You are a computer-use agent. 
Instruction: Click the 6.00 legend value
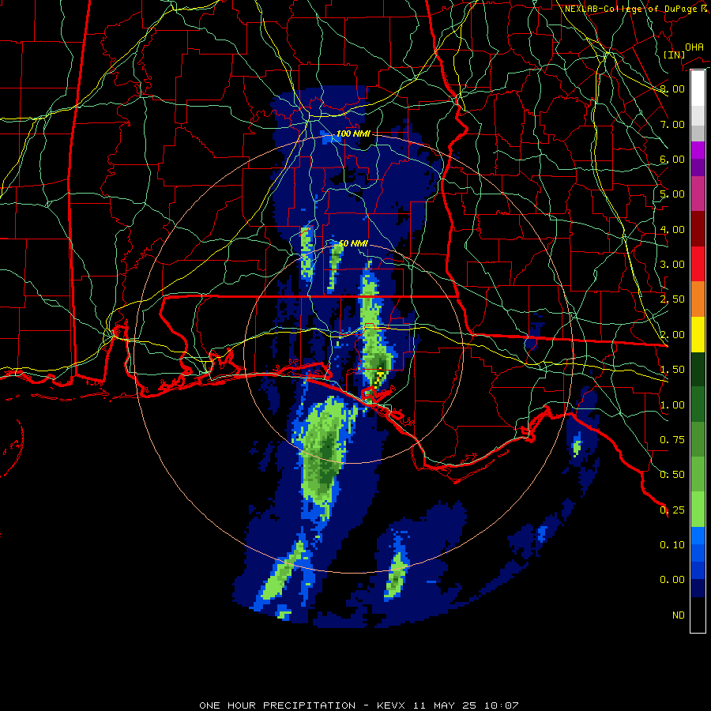point(672,159)
